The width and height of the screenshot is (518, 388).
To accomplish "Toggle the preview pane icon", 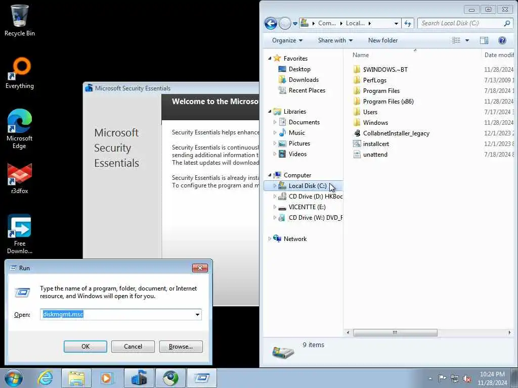I will click(484, 40).
